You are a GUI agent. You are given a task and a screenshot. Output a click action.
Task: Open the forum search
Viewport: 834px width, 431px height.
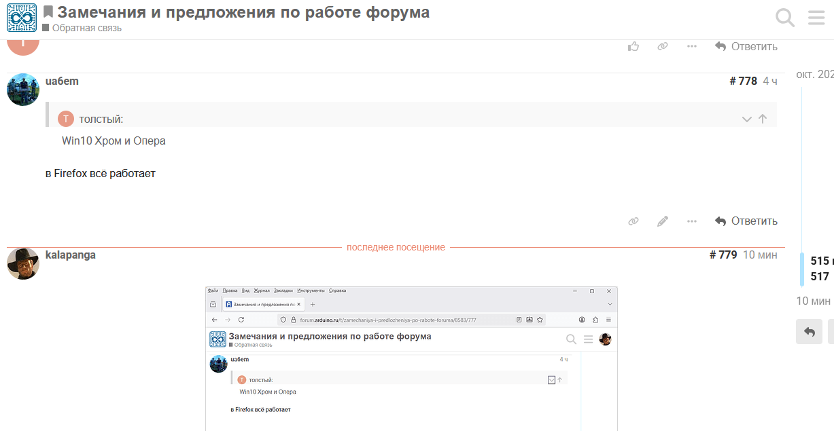pyautogui.click(x=785, y=18)
